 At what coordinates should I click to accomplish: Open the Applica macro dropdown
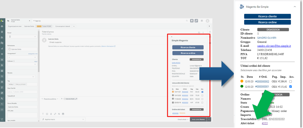point(63,119)
